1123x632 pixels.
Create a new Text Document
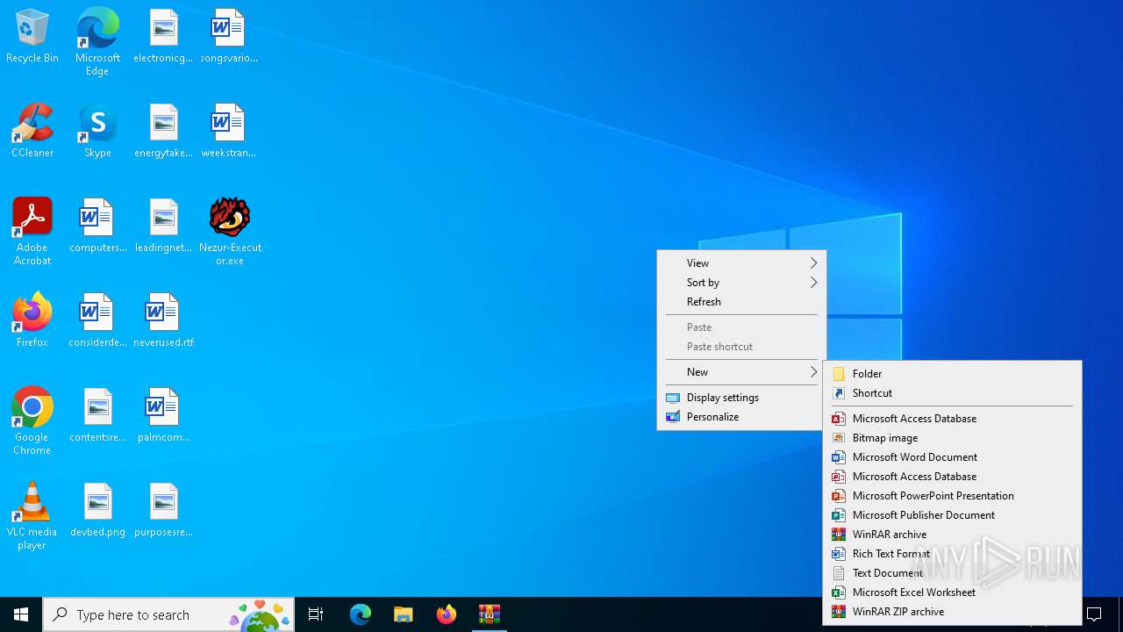952,572
